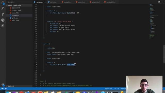
Task: Select nginx.conf in the Explorer
Action: [x=16, y=16]
